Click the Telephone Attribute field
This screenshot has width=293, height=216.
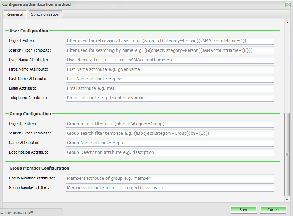coord(170,98)
